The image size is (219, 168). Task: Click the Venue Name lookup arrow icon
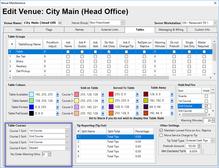click(60, 23)
